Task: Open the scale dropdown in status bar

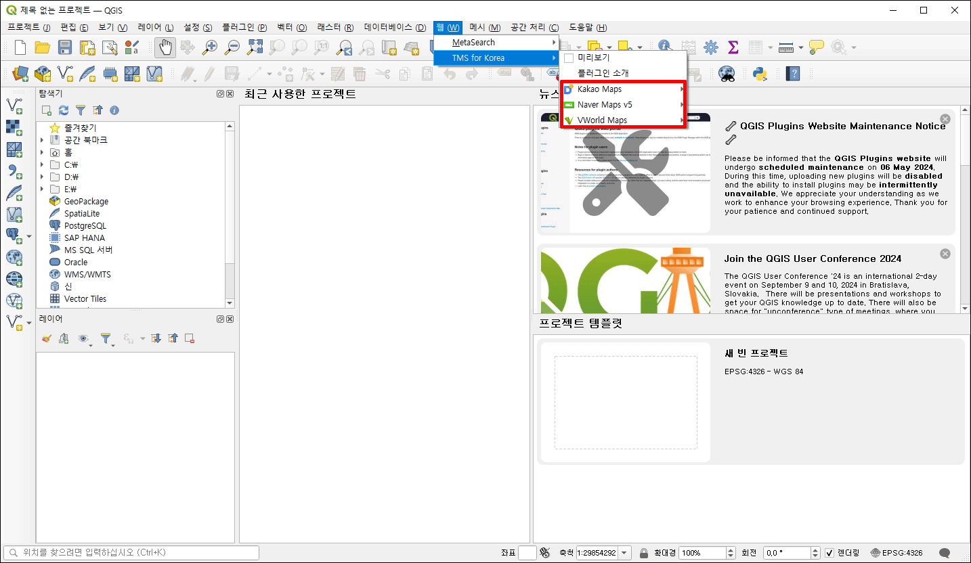Action: point(624,553)
